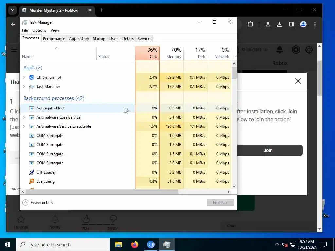Sort processes by CPU column
The image size is (335, 251).
pos(148,53)
